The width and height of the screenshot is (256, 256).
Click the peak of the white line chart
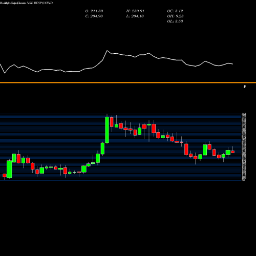click(x=107, y=51)
